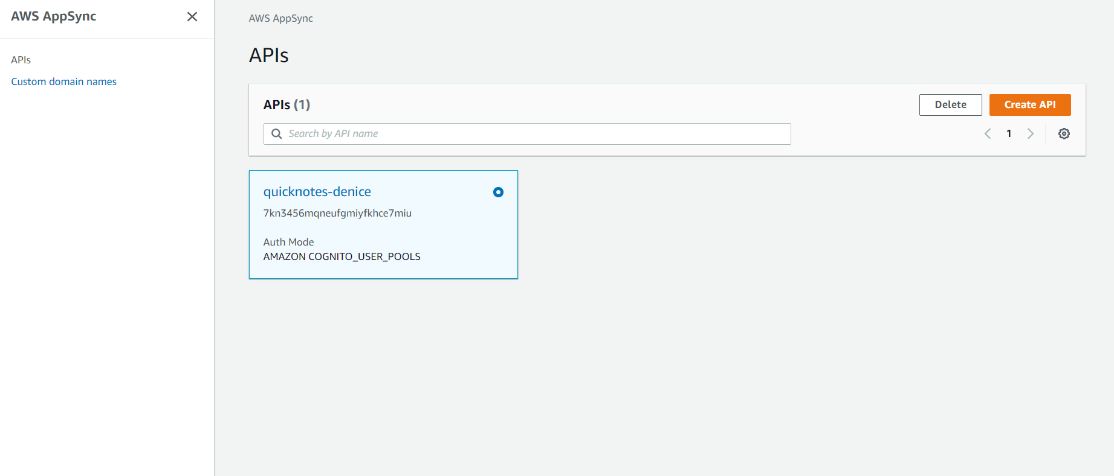Focus the Search by API name field
1114x476 pixels.
coord(527,134)
